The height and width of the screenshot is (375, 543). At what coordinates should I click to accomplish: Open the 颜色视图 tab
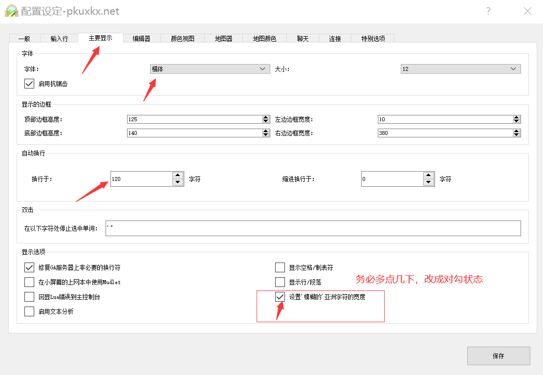tap(182, 39)
